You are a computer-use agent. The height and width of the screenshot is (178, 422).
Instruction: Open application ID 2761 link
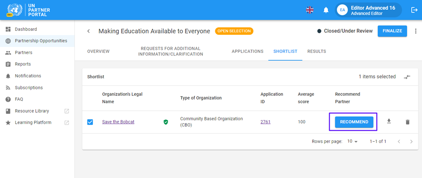(265, 122)
